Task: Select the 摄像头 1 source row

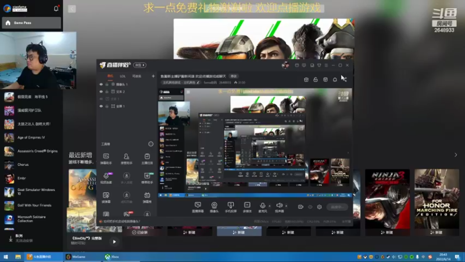Action: point(127,84)
